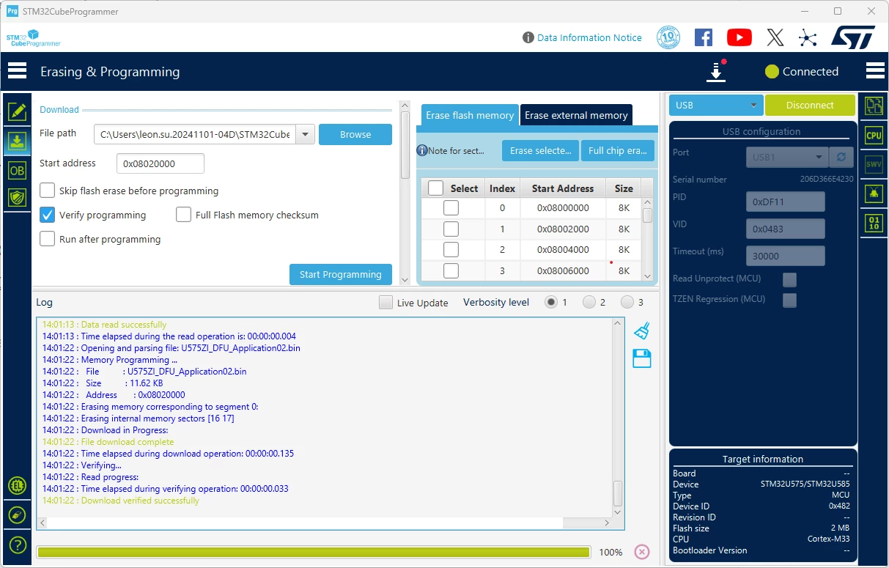This screenshot has height=568, width=889.
Task: Switch to Erase flash memory tab
Action: point(470,115)
